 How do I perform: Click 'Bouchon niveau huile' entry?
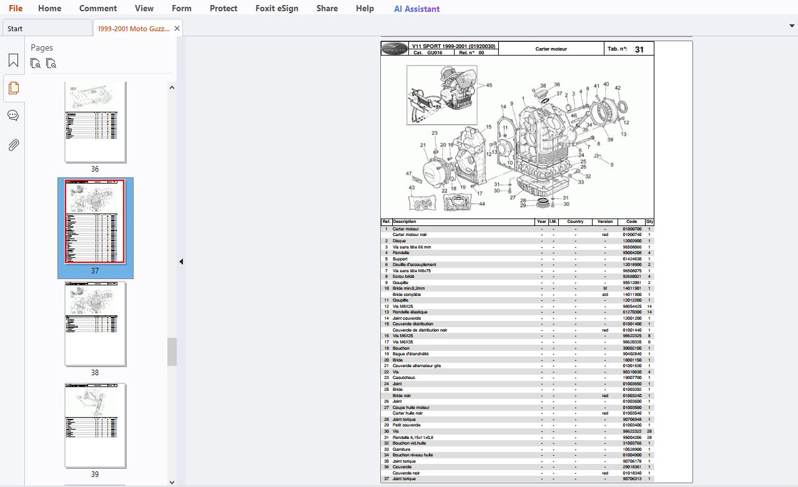(x=413, y=455)
